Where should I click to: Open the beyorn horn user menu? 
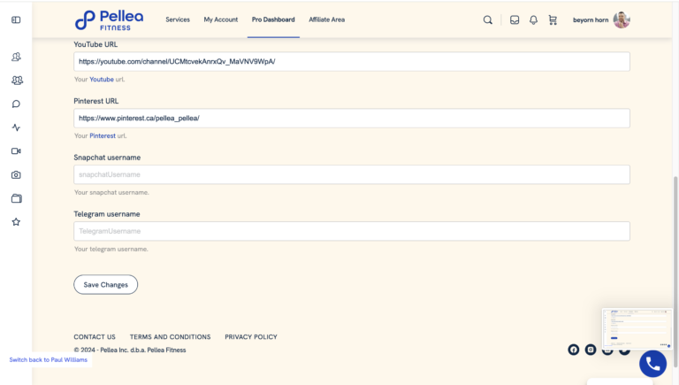click(591, 20)
